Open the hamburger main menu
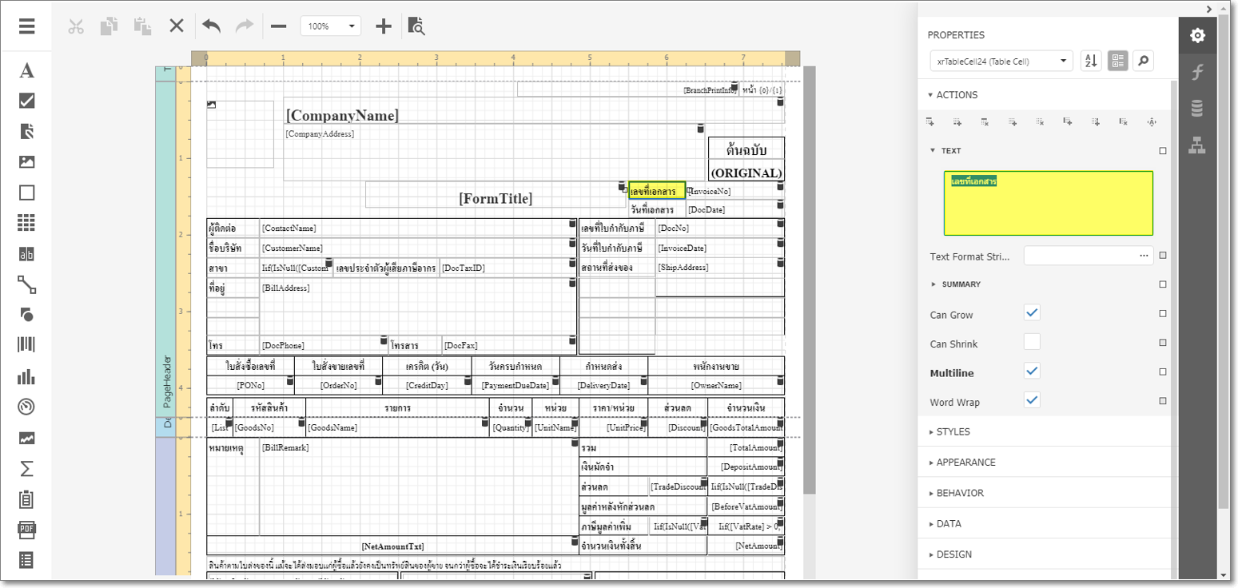Image resolution: width=1238 pixels, height=588 pixels. click(x=26, y=26)
